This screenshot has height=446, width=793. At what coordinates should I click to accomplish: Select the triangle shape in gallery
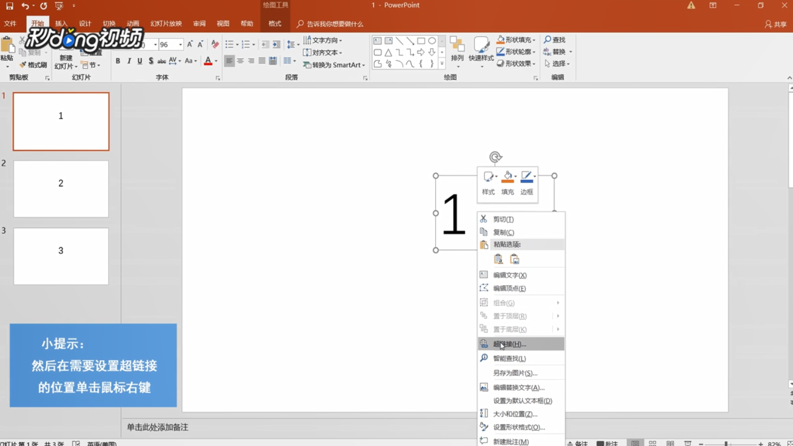click(389, 52)
